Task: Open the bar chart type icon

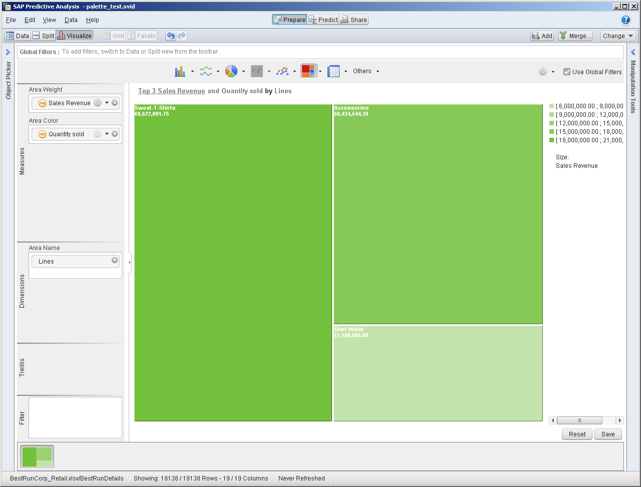Action: click(180, 71)
